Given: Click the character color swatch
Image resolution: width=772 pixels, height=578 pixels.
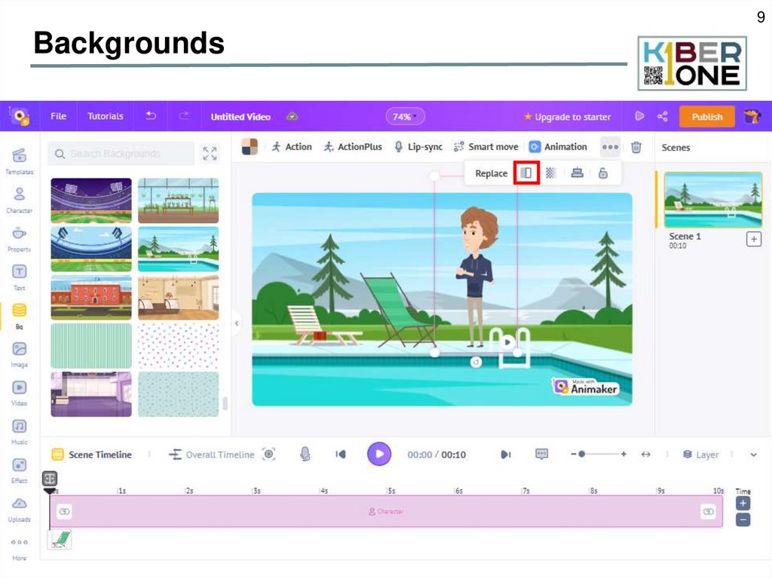Looking at the screenshot, I should (x=250, y=147).
